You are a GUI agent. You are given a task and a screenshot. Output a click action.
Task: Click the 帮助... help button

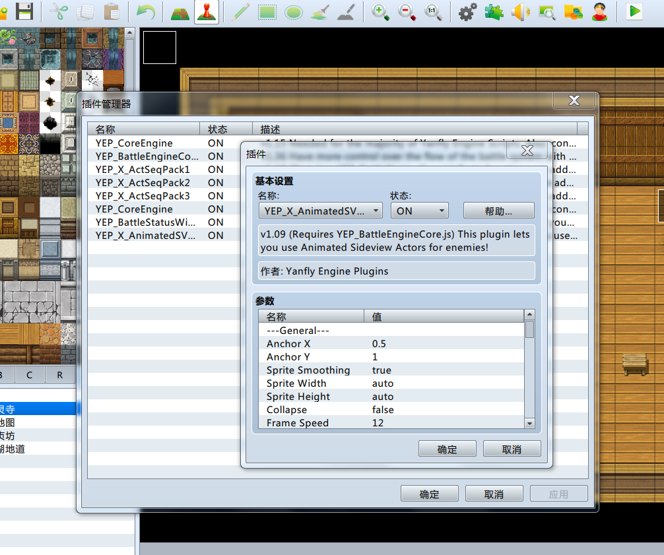point(499,211)
